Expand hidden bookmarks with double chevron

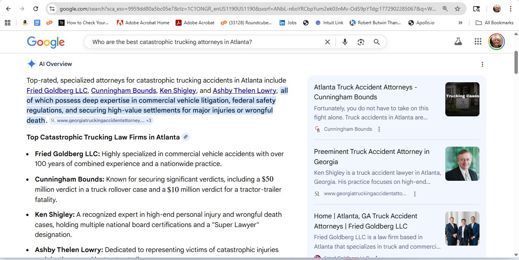point(460,23)
